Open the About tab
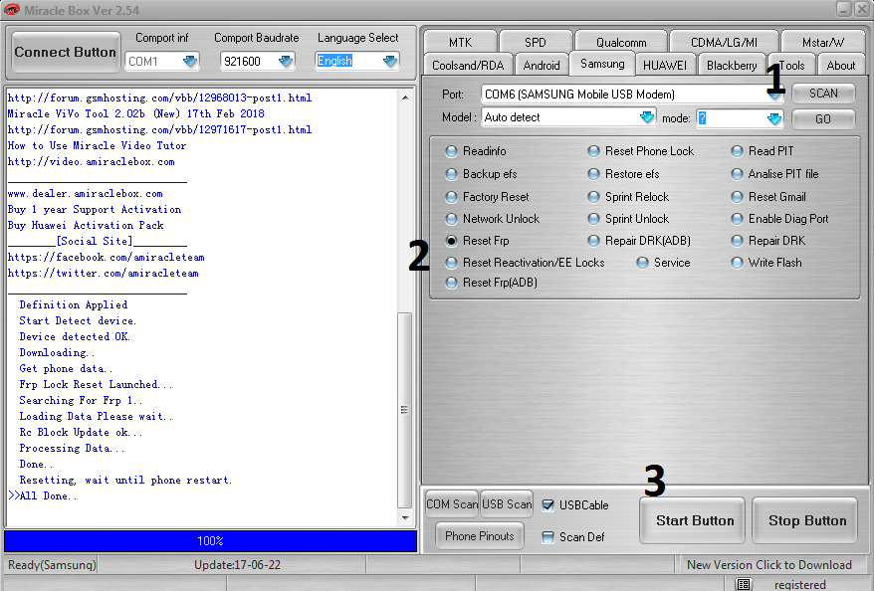874x591 pixels. coord(840,66)
